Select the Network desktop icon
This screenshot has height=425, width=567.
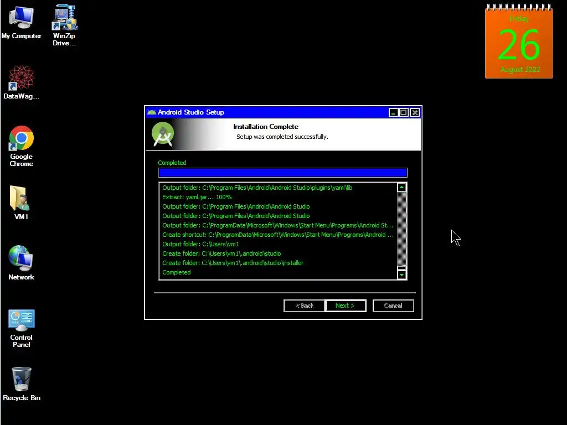[x=22, y=263]
